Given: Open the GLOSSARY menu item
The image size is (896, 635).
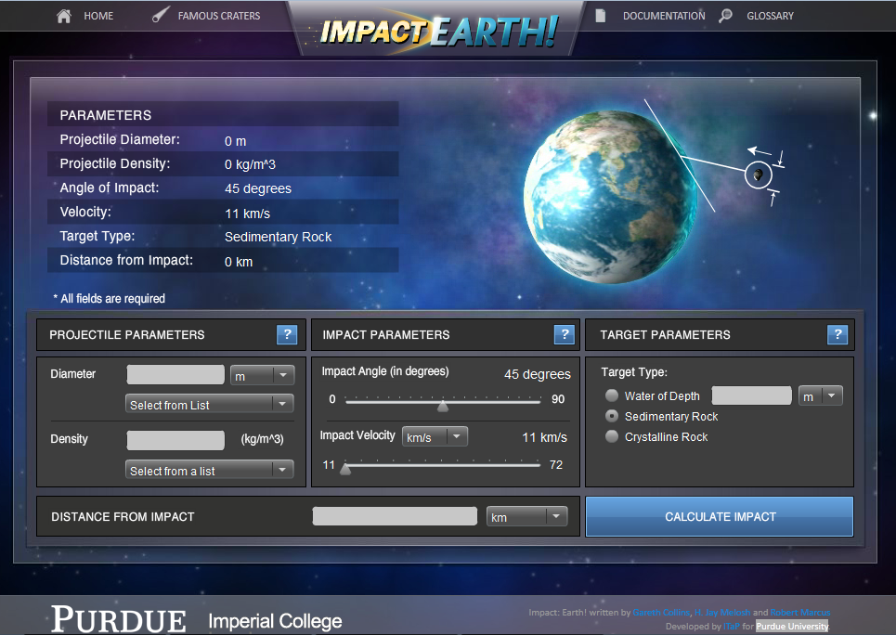Looking at the screenshot, I should click(770, 16).
